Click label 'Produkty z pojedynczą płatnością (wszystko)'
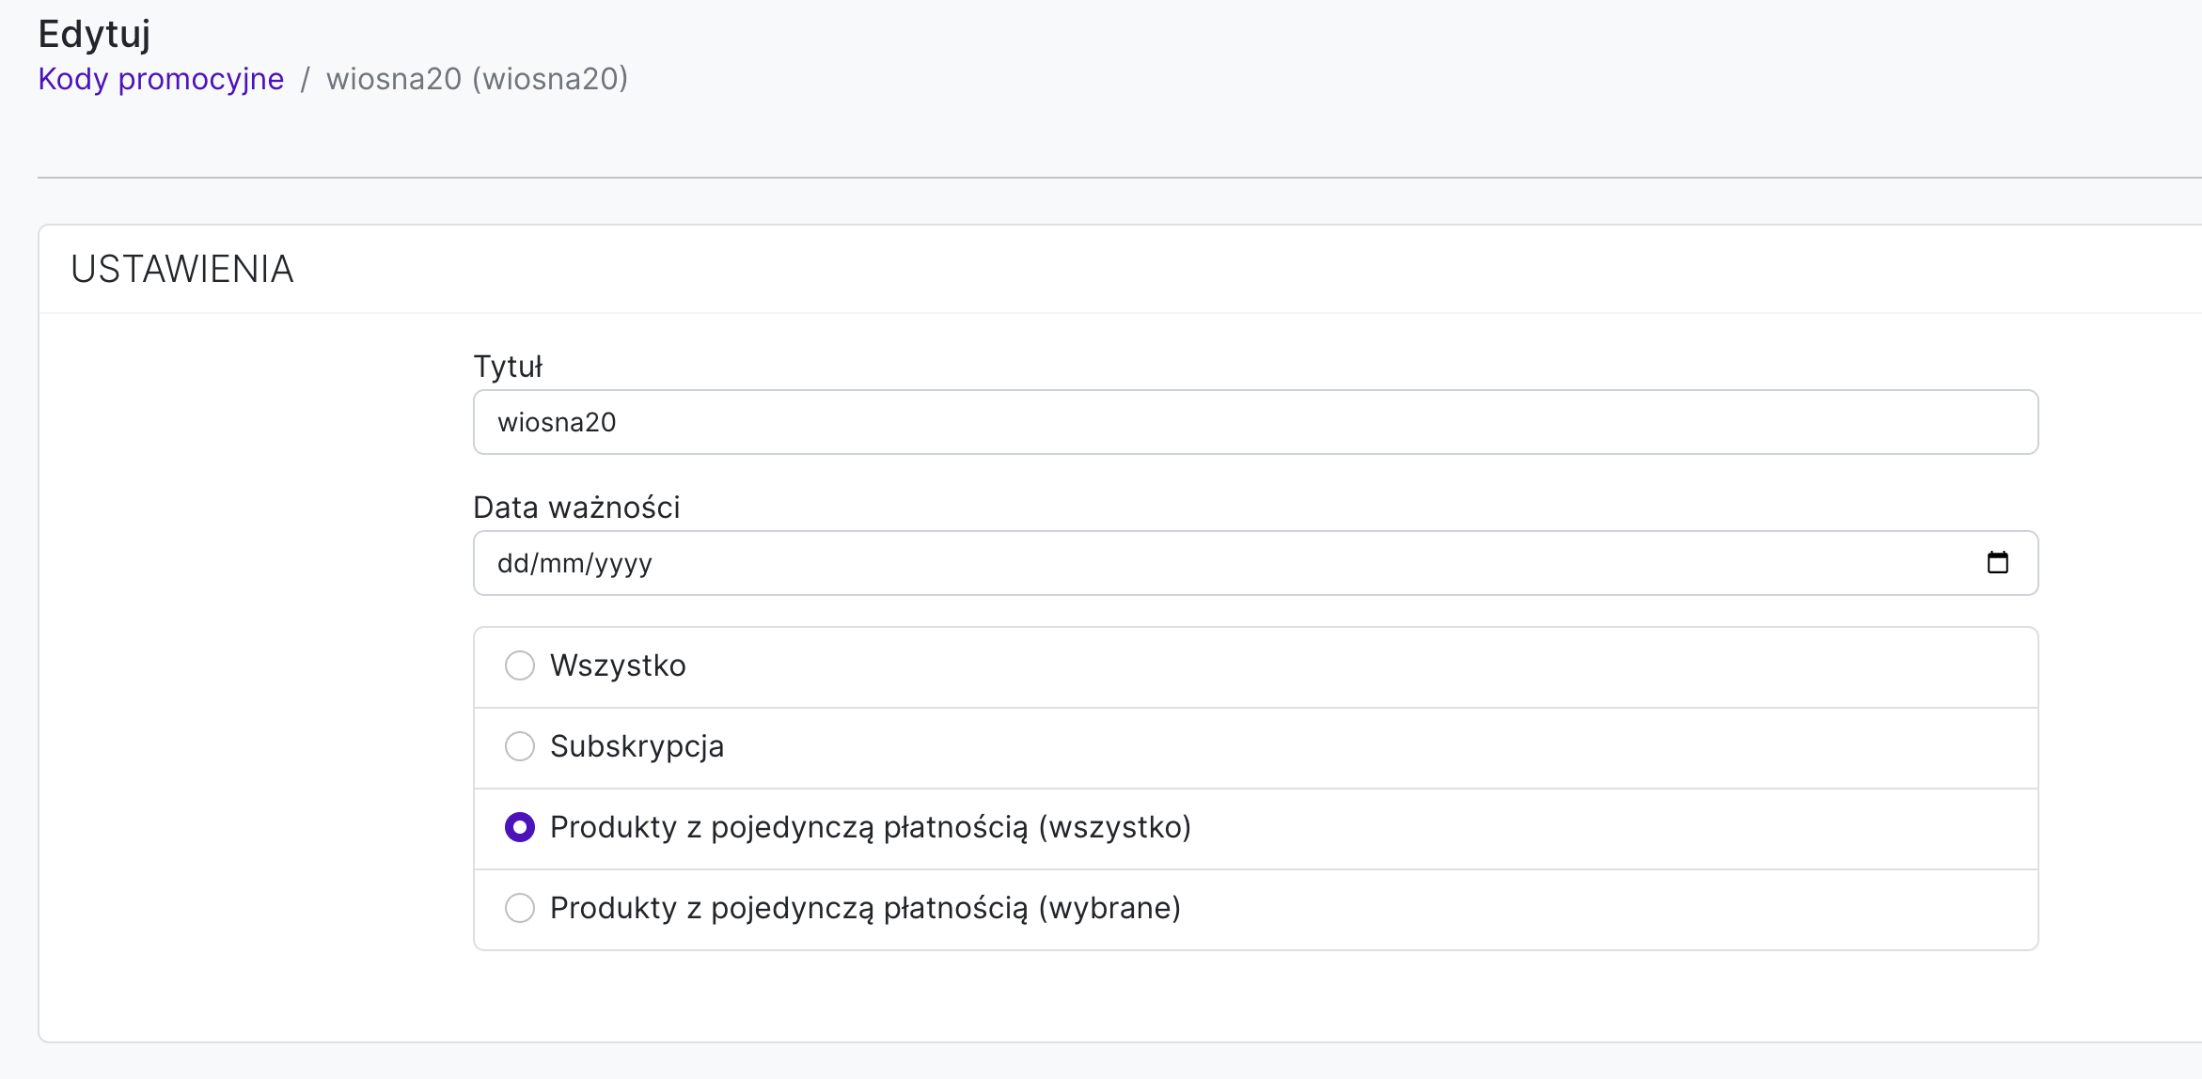 point(870,827)
